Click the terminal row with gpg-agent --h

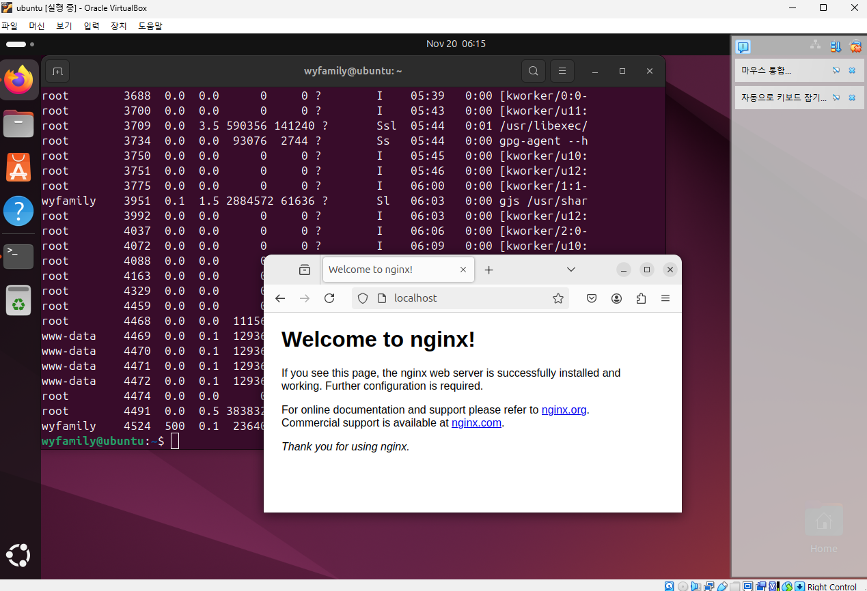(315, 141)
